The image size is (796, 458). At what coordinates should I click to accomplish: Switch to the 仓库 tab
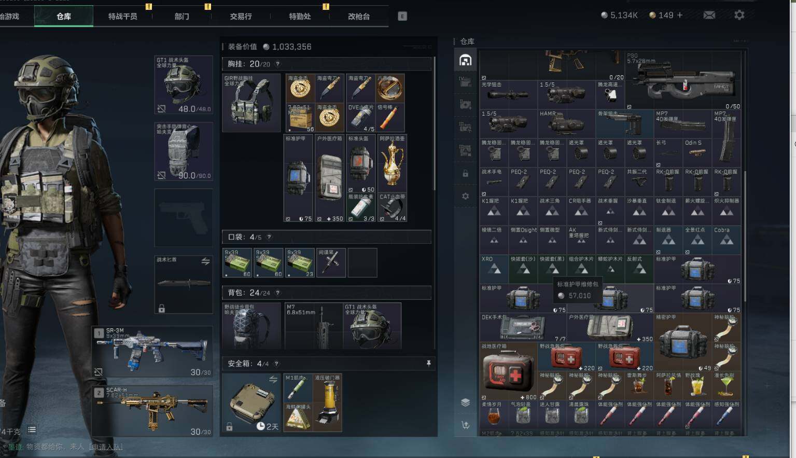(64, 16)
